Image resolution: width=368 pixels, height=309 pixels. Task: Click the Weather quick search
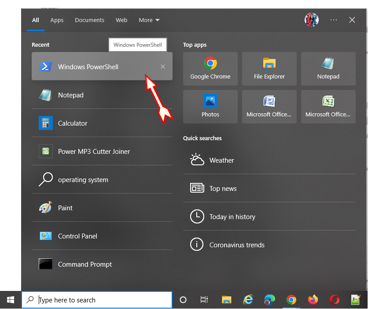click(x=222, y=160)
